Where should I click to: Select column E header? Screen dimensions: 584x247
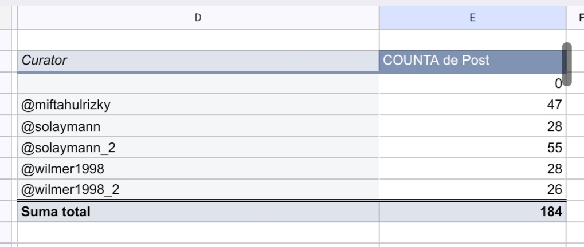tap(472, 18)
